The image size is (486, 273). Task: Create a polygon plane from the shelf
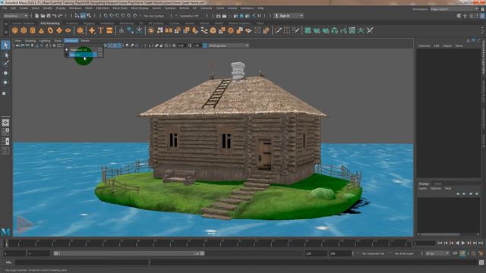[x=59, y=30]
